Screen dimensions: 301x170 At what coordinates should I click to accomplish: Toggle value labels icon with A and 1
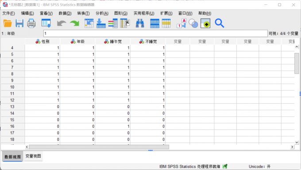181,23
